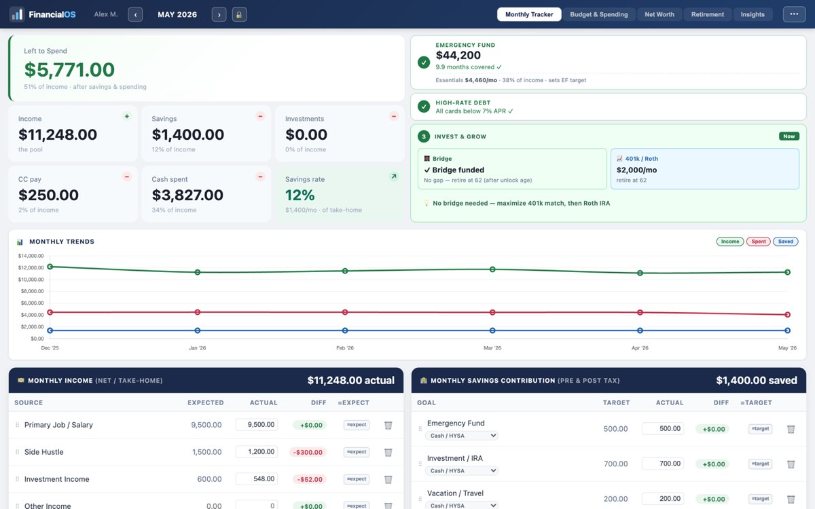The image size is (815, 509).
Task: Click the month lock icon
Action: coord(239,14)
